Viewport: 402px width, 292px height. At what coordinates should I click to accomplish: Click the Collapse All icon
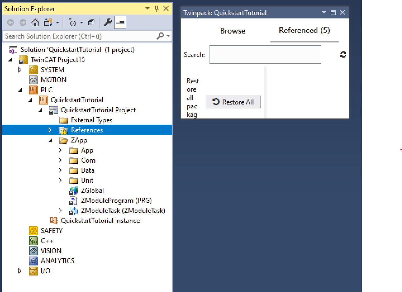[91, 23]
